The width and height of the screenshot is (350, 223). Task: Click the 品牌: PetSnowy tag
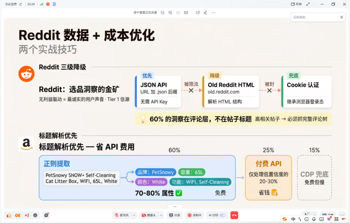click(156, 172)
